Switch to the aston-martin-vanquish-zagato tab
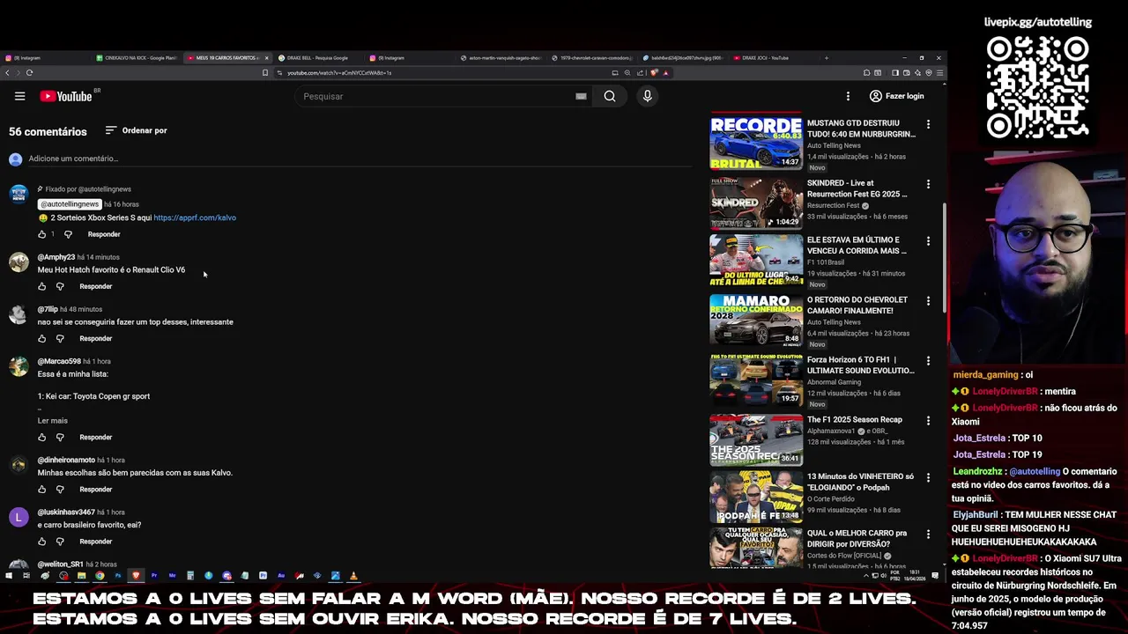The image size is (1128, 634). pyautogui.click(x=502, y=58)
